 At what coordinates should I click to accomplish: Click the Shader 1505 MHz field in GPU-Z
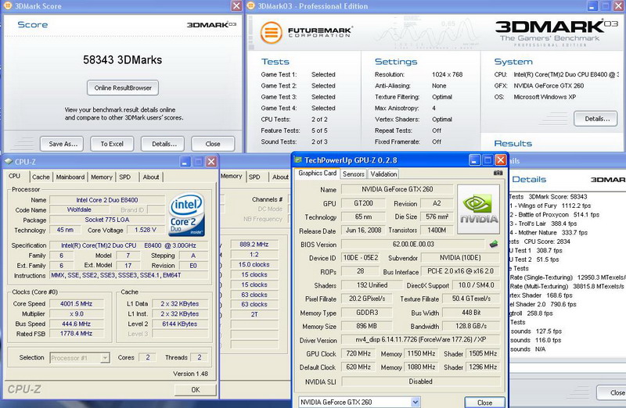point(483,354)
